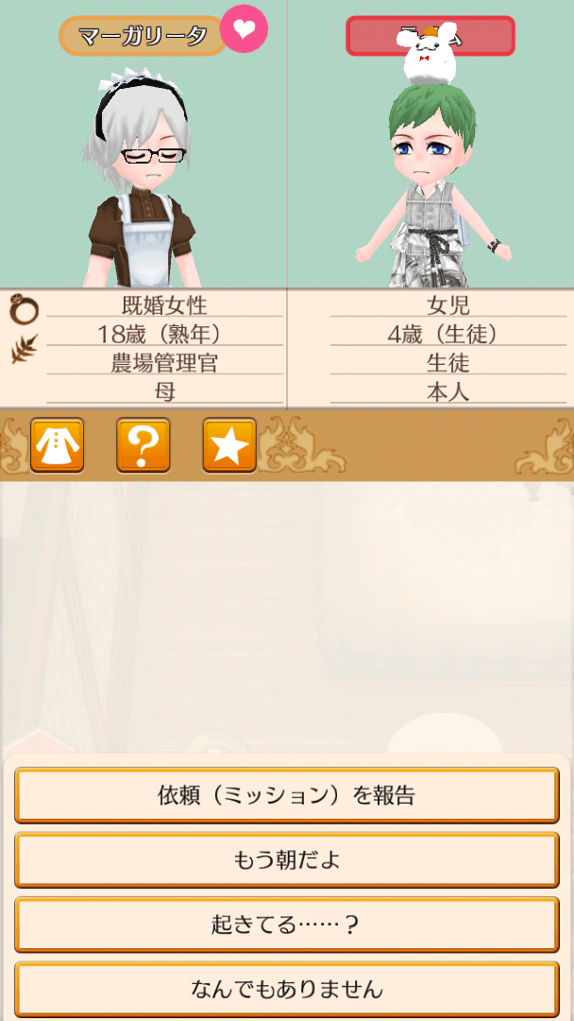Image resolution: width=574 pixels, height=1021 pixels.
Task: Open the question mark help icon
Action: click(143, 445)
